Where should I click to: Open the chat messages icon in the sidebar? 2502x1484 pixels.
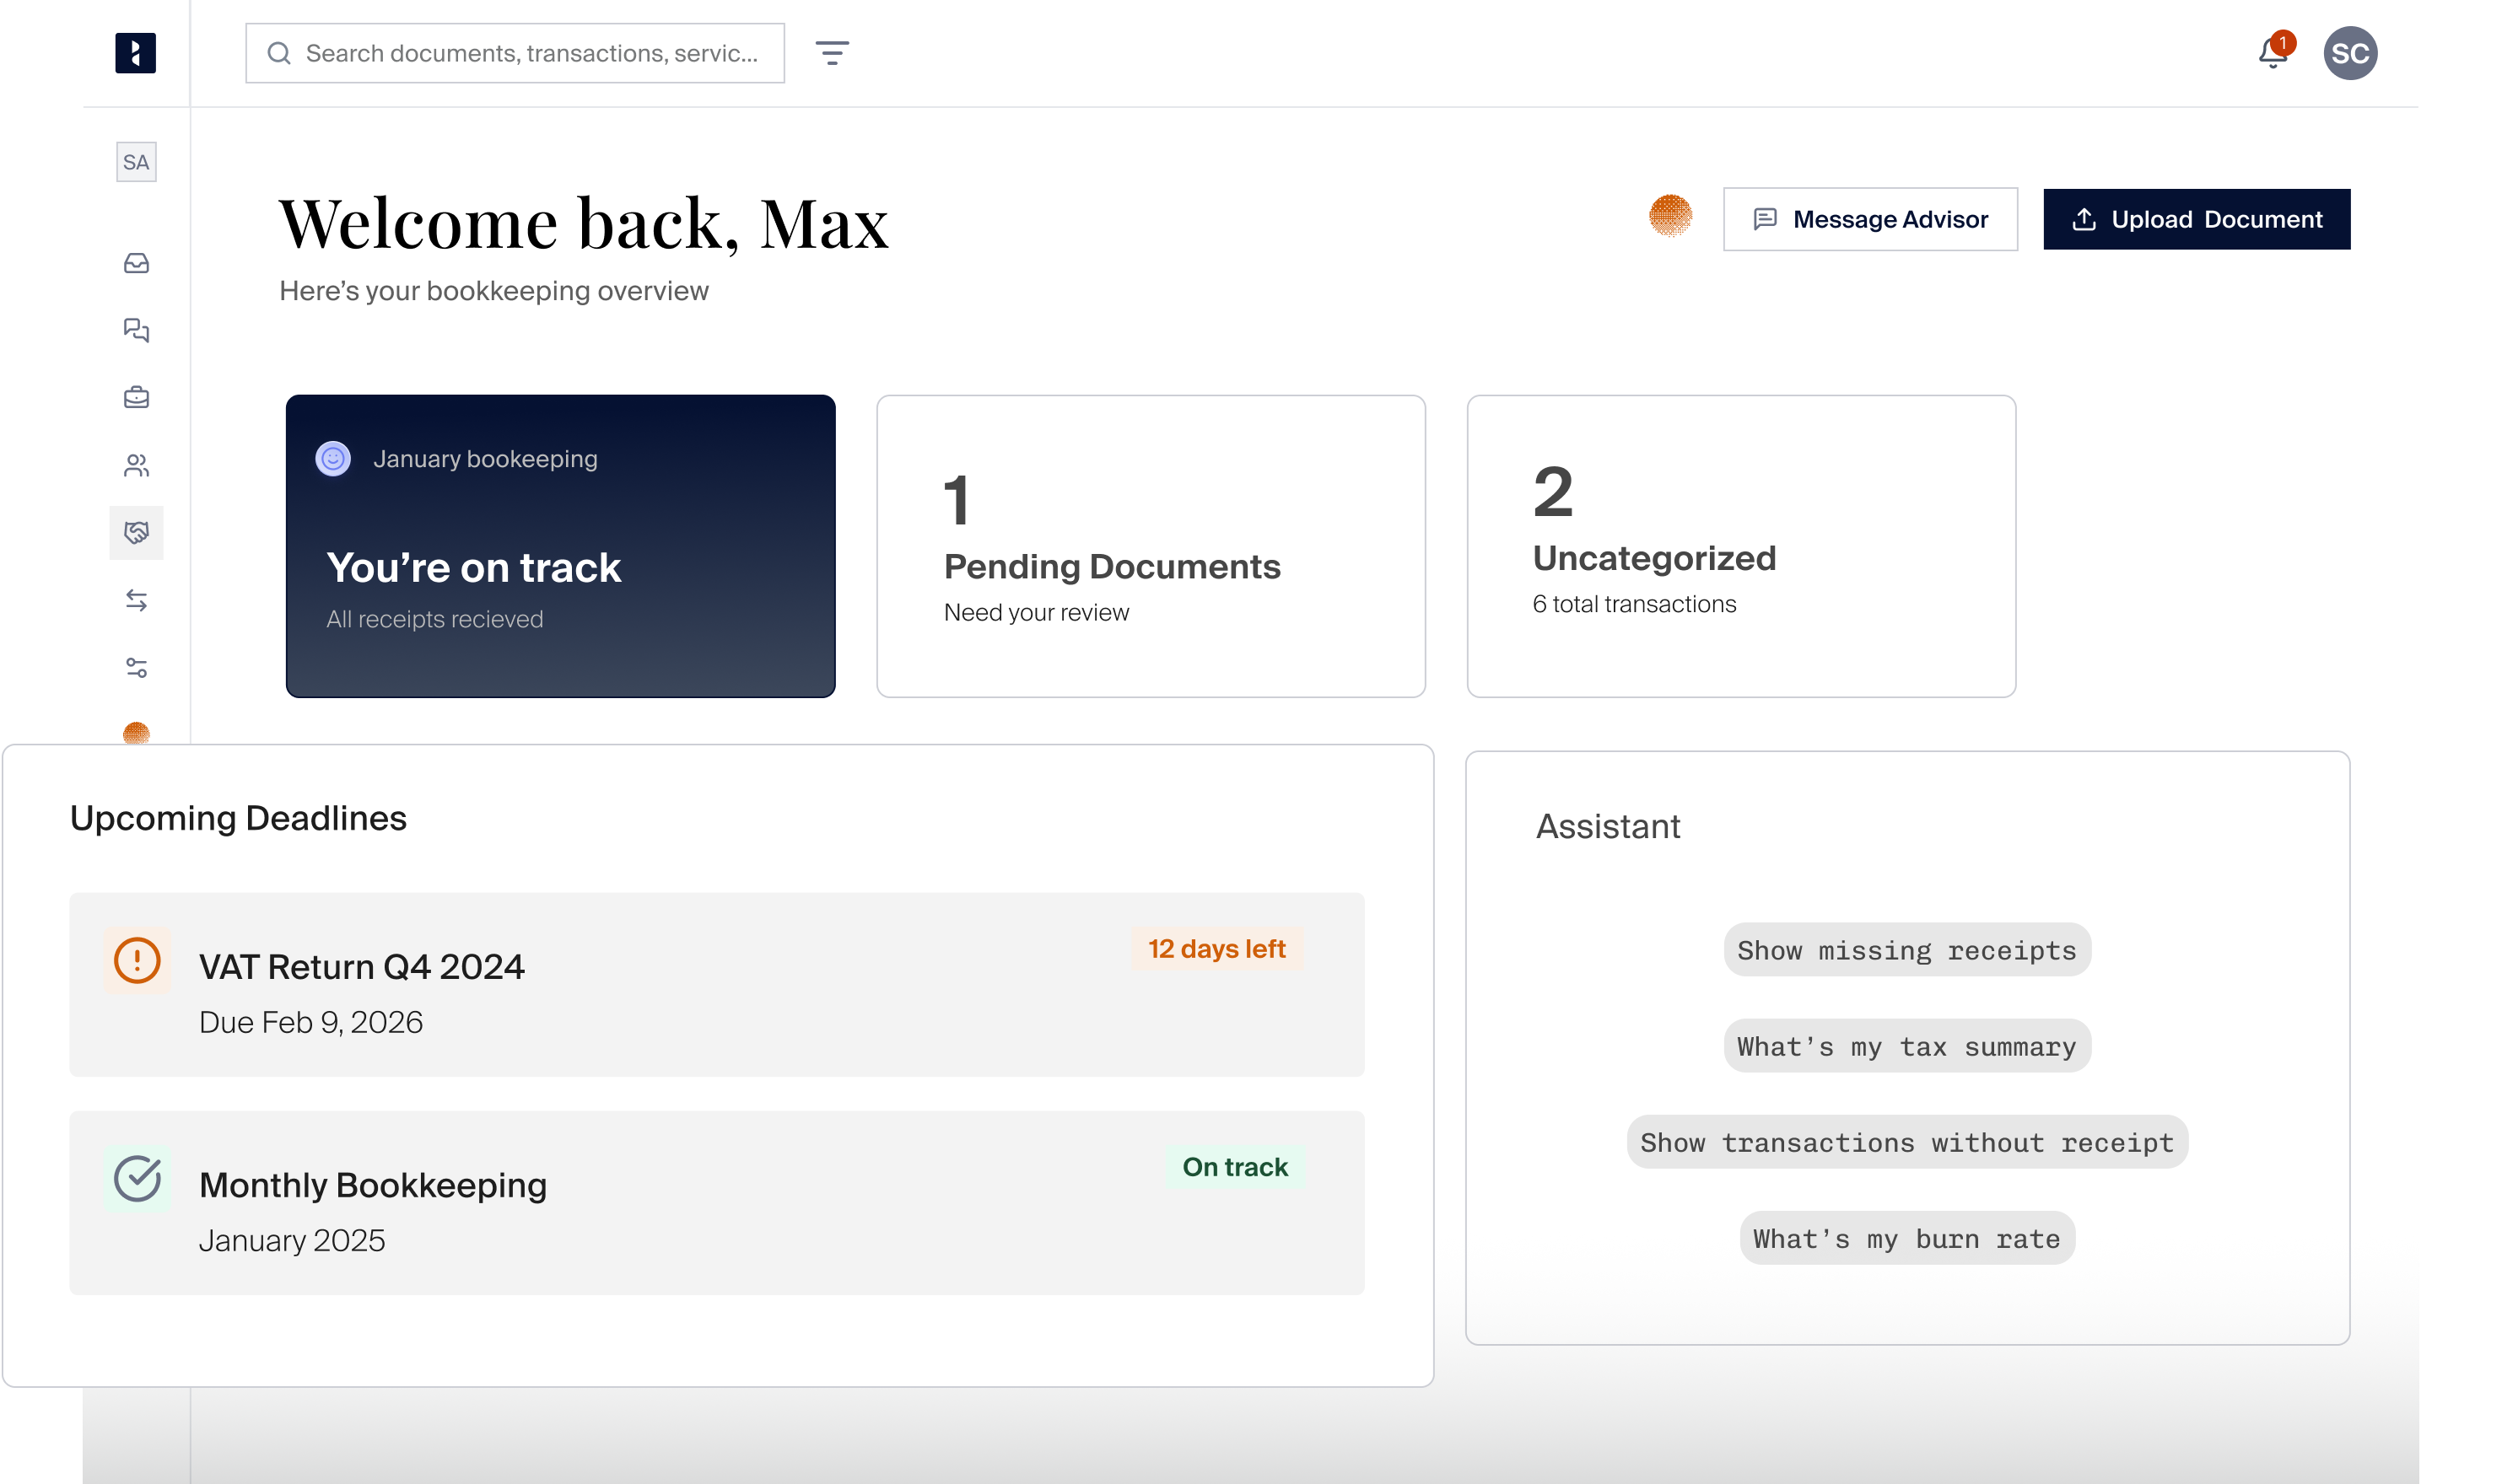137,330
